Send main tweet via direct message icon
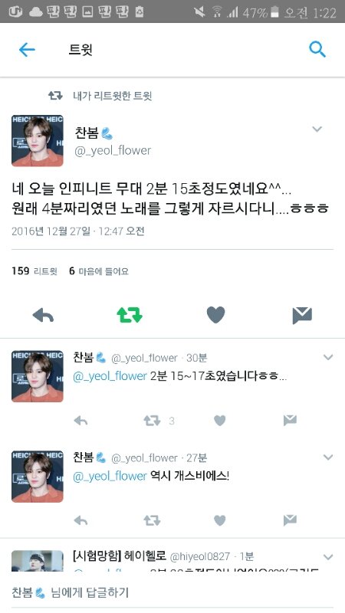Screen dimensions: 345x613 click(302, 316)
